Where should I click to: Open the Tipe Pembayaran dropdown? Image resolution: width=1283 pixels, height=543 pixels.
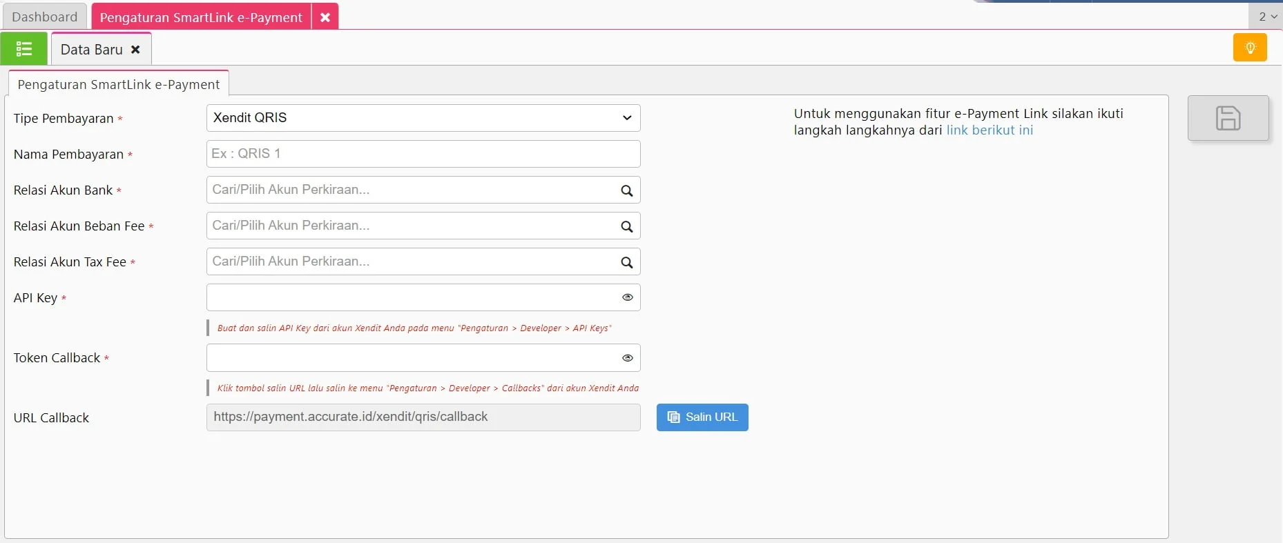pyautogui.click(x=423, y=118)
